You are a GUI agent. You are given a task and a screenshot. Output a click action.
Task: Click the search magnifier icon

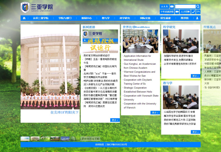198,7
